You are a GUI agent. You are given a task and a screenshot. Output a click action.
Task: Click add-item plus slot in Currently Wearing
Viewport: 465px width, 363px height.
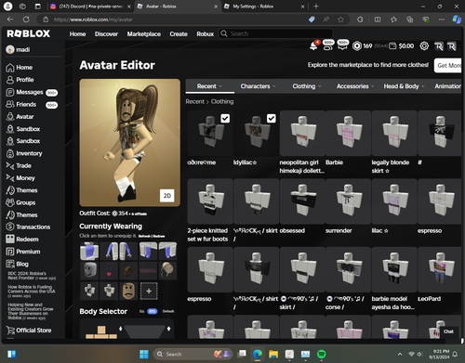pos(149,291)
